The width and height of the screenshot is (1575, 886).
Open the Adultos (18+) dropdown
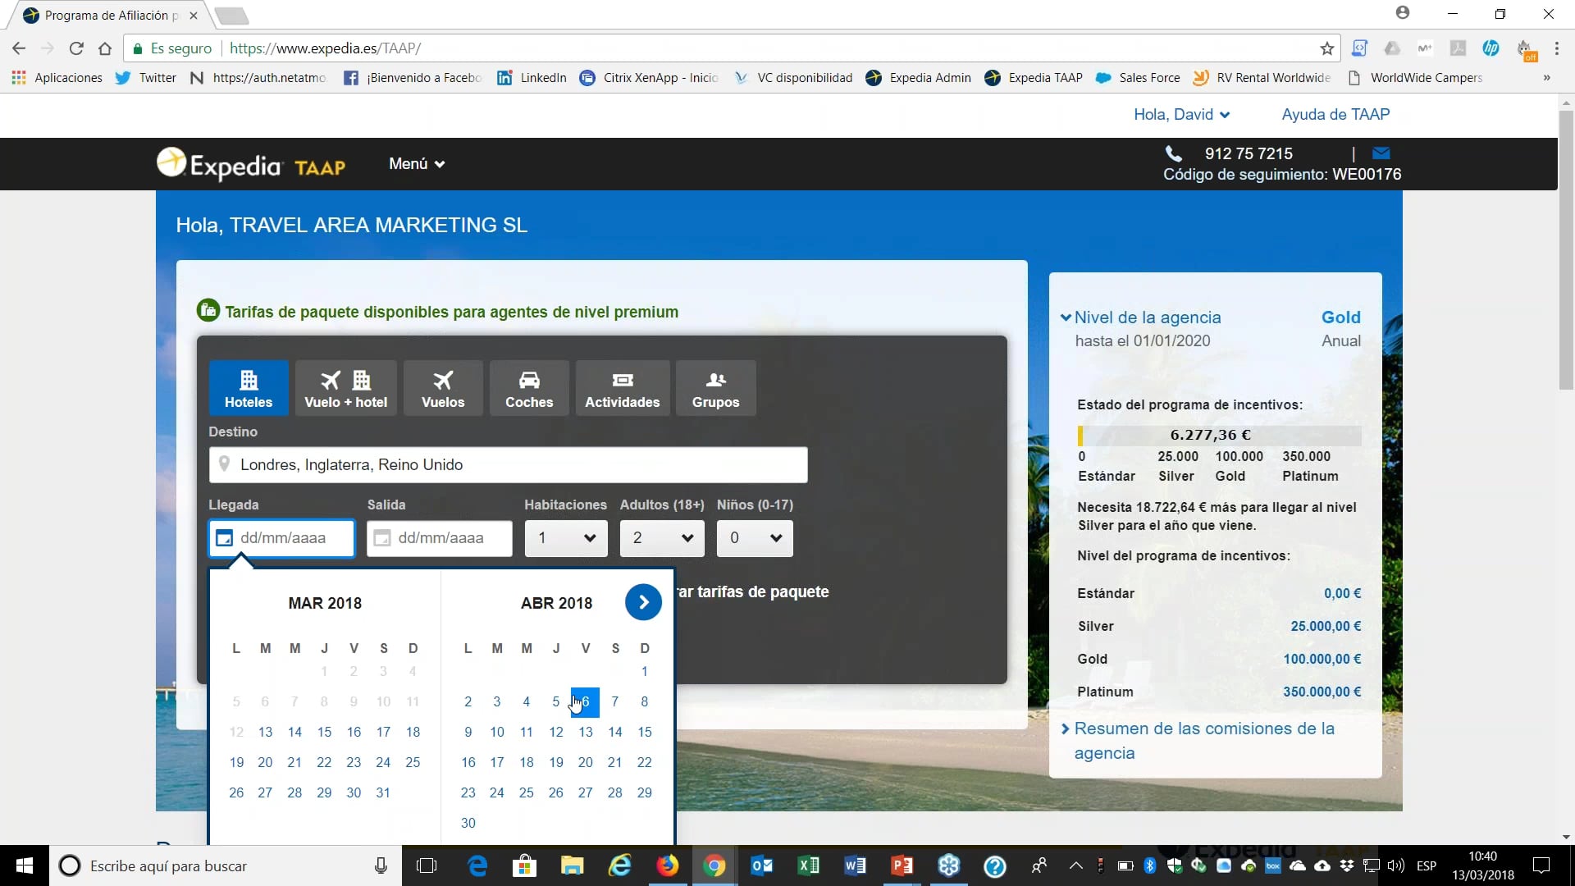[660, 538]
